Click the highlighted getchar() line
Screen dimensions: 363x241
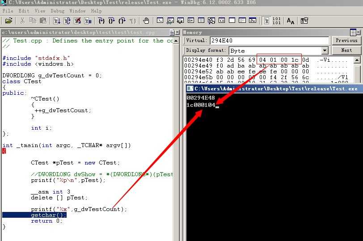coord(34,215)
